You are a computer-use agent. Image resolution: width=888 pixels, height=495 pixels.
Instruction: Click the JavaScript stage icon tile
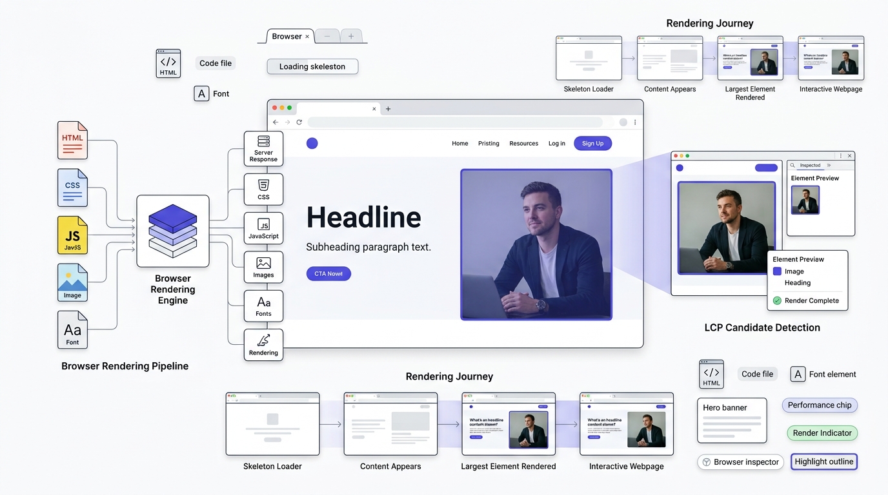[263, 228]
